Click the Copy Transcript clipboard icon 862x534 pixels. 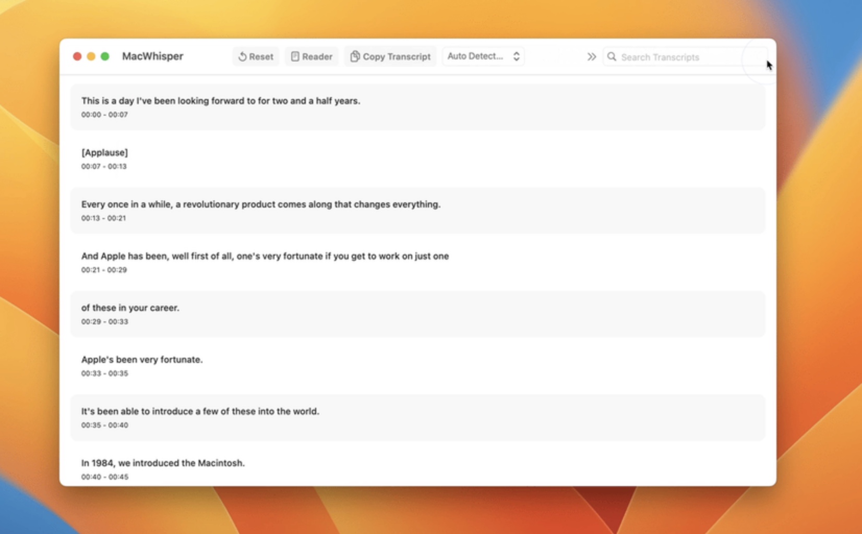[x=355, y=56]
